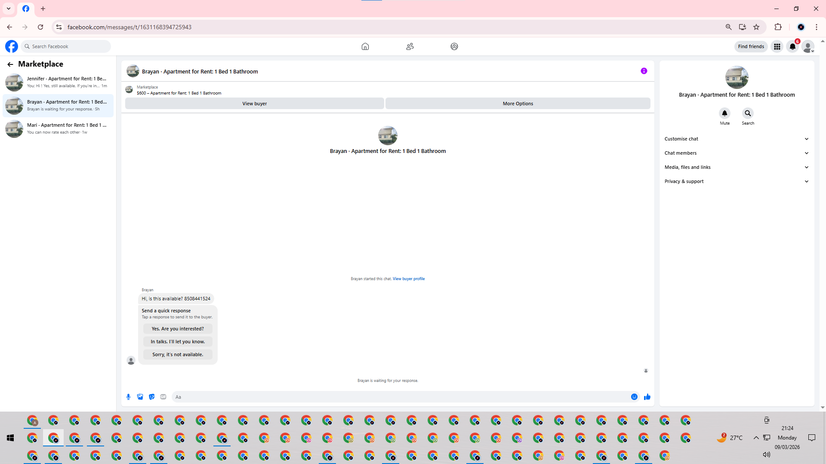Open the emoji picker in composer
This screenshot has height=464, width=826.
pyautogui.click(x=634, y=397)
